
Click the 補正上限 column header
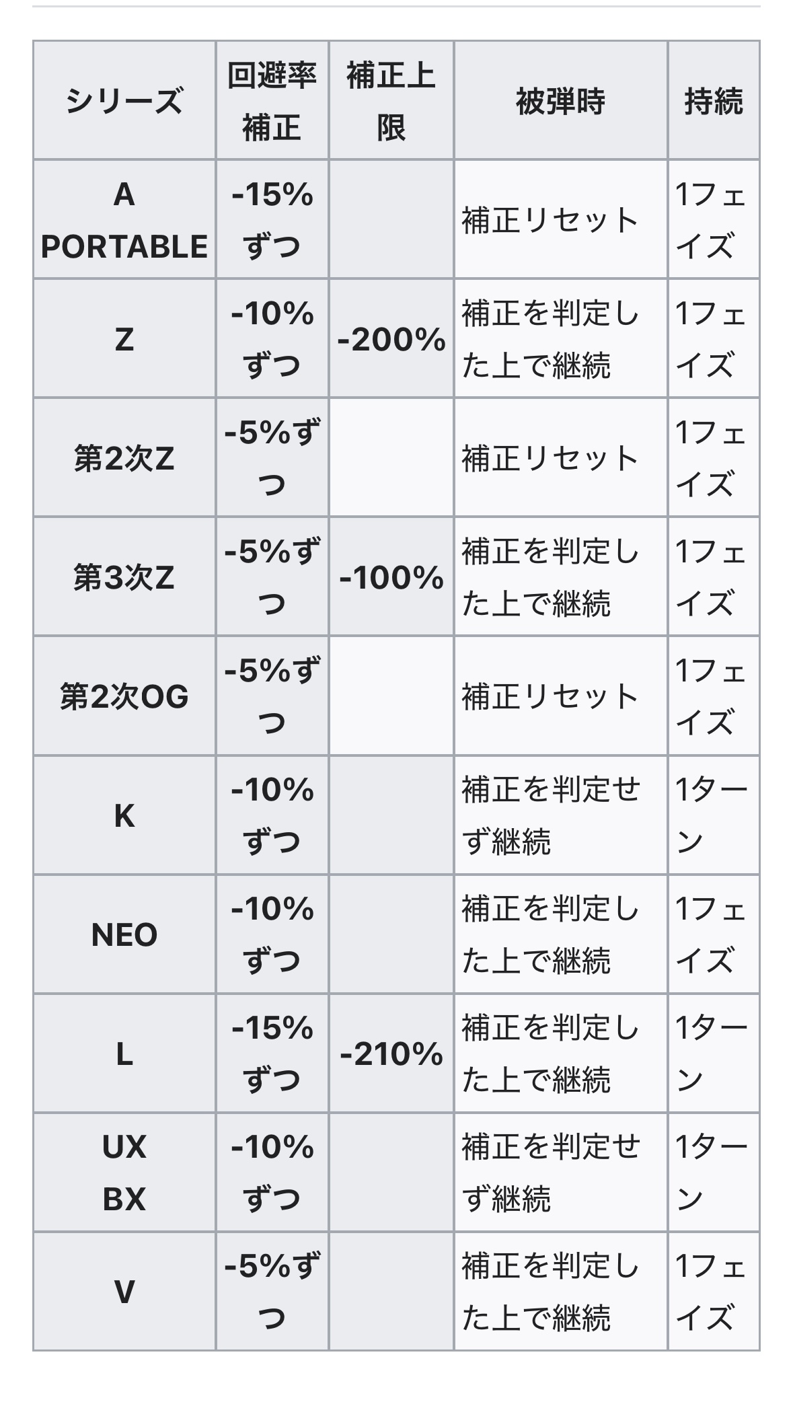(391, 101)
